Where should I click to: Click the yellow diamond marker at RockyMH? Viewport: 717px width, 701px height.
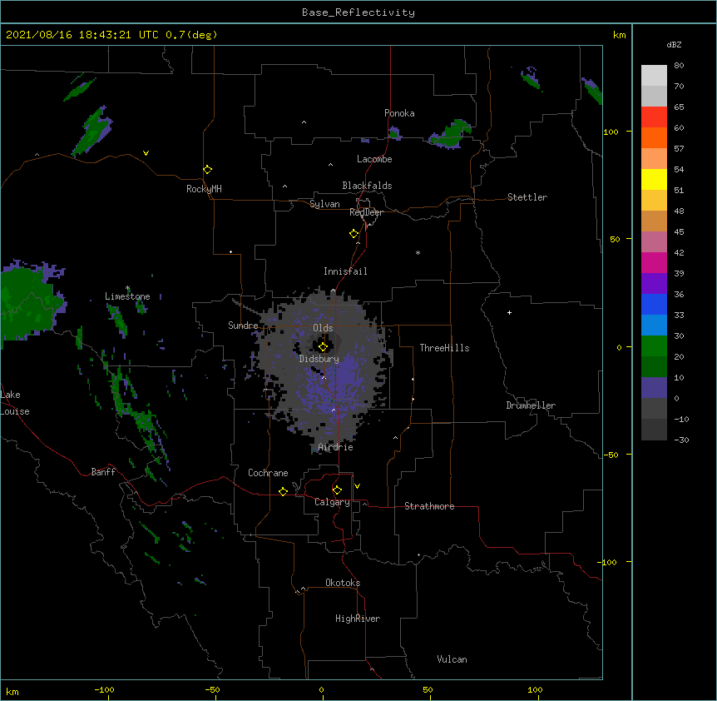coord(207,170)
